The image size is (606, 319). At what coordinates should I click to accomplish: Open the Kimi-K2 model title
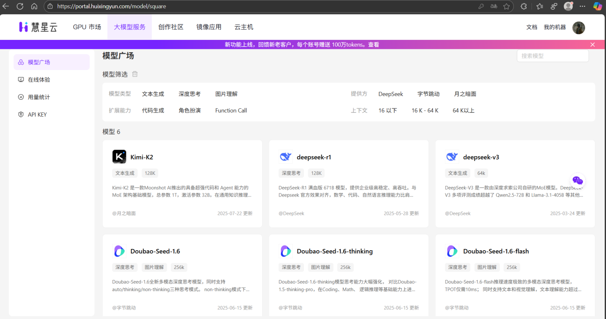click(x=142, y=157)
